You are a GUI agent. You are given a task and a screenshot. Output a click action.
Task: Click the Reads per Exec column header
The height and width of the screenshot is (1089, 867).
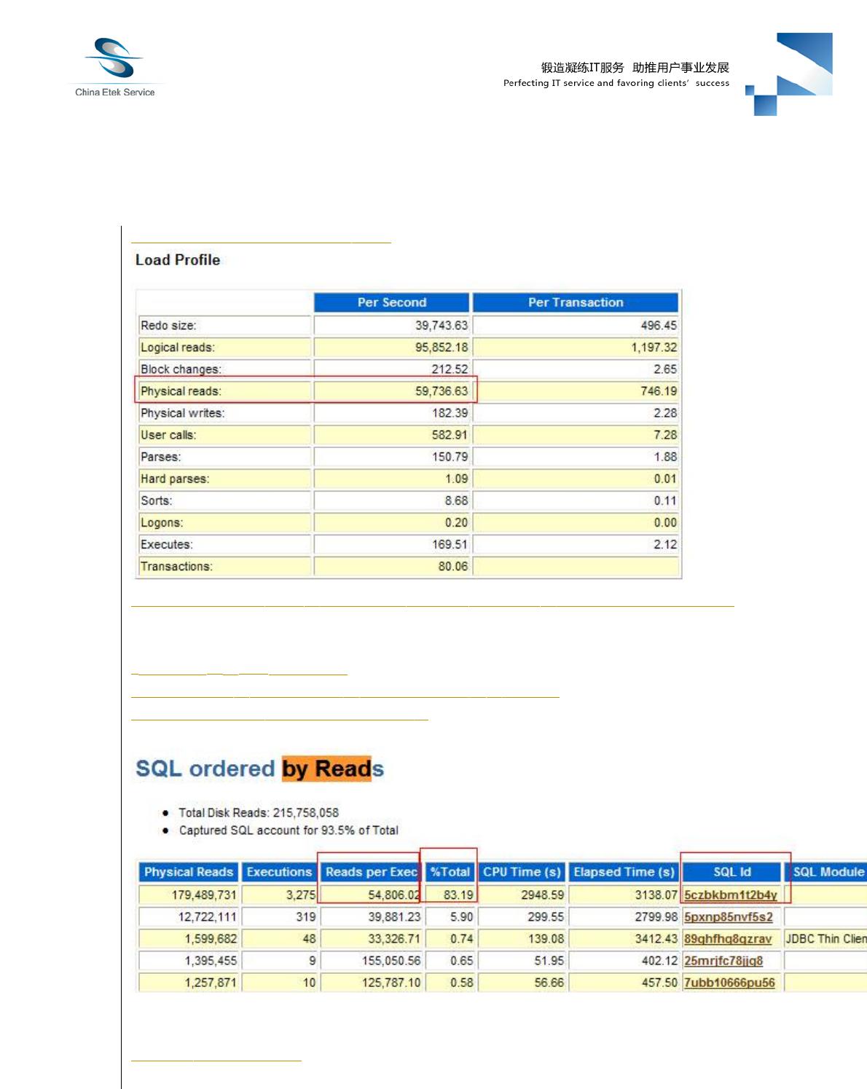[371, 872]
